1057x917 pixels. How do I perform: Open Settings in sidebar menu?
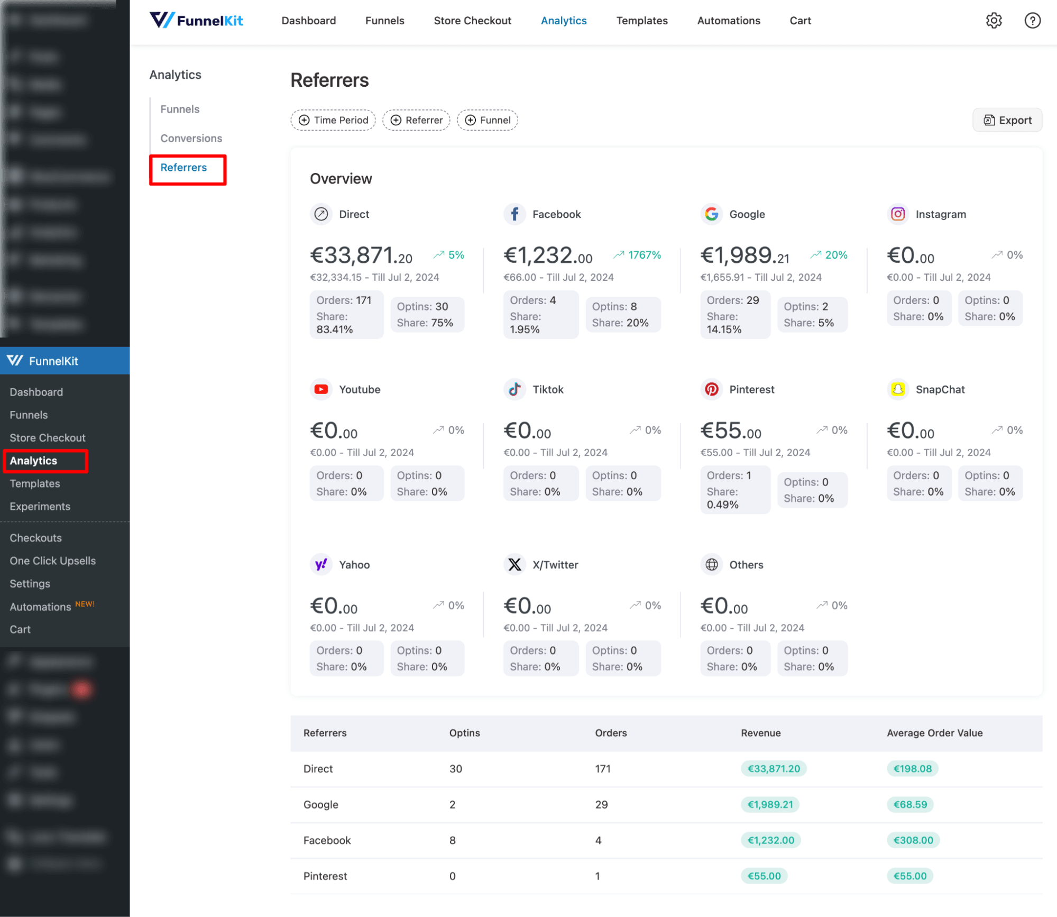pos(30,583)
